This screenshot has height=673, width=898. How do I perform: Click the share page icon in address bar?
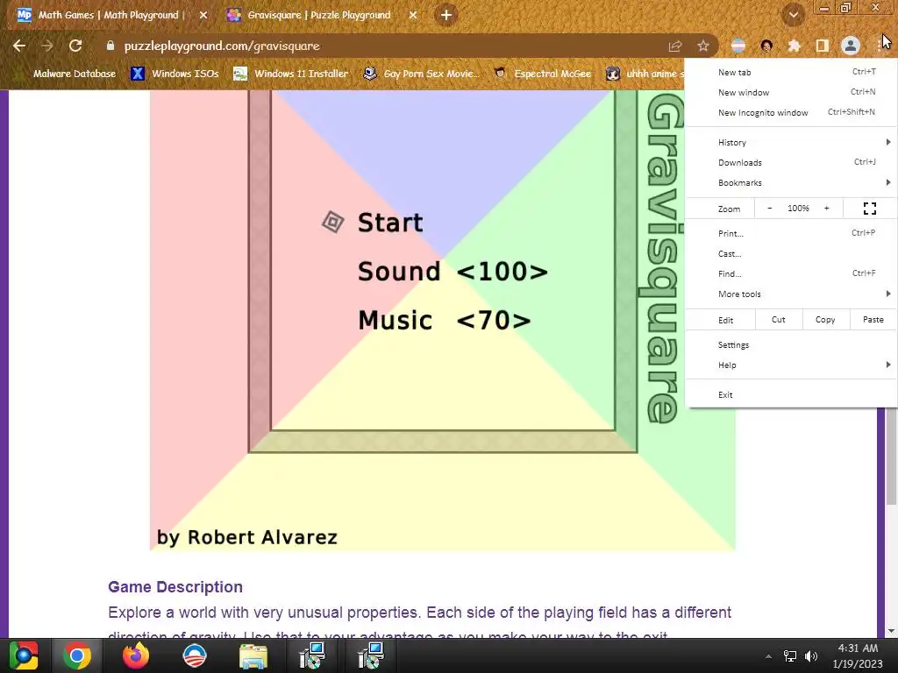675,46
